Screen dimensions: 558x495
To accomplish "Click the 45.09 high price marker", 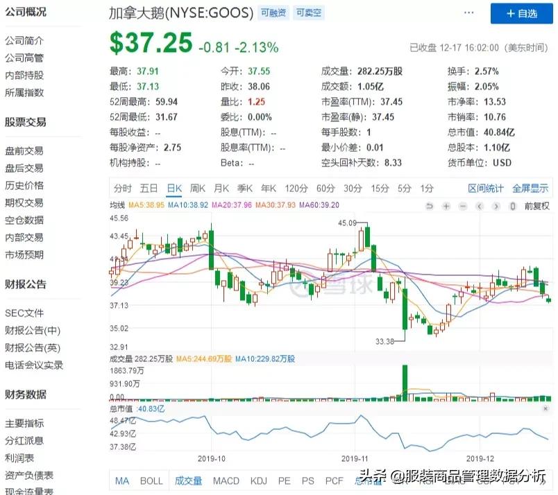I will click(347, 223).
